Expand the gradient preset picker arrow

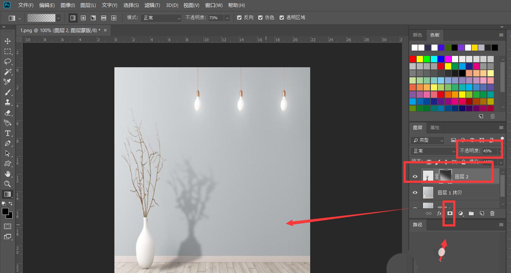point(58,18)
